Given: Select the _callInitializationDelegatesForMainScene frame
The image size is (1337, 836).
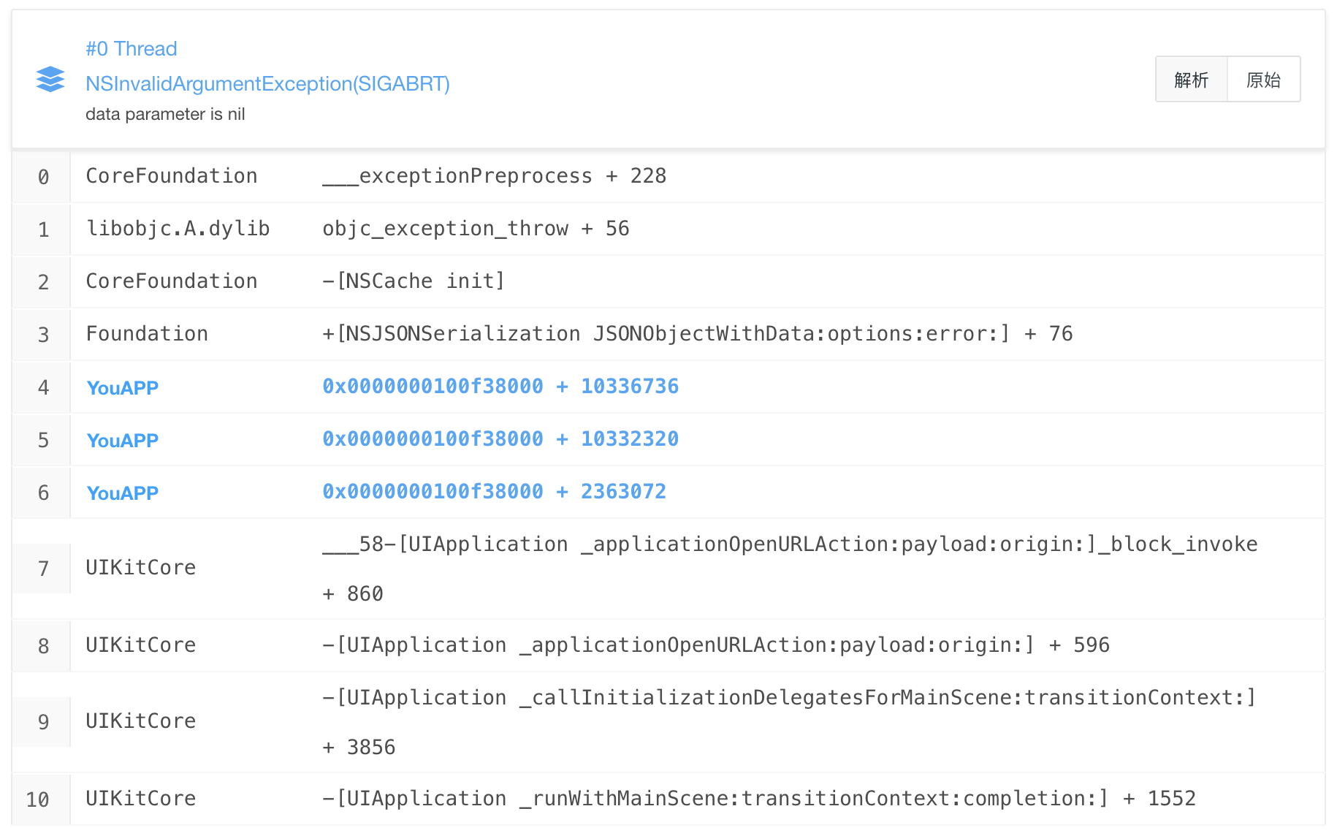Looking at the screenshot, I should pos(789,698).
